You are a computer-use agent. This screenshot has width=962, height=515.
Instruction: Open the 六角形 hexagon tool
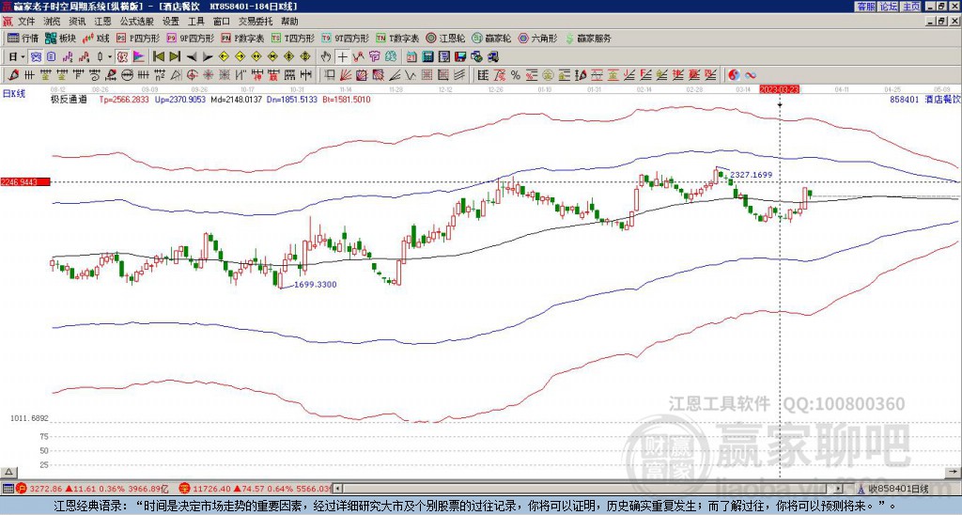538,38
